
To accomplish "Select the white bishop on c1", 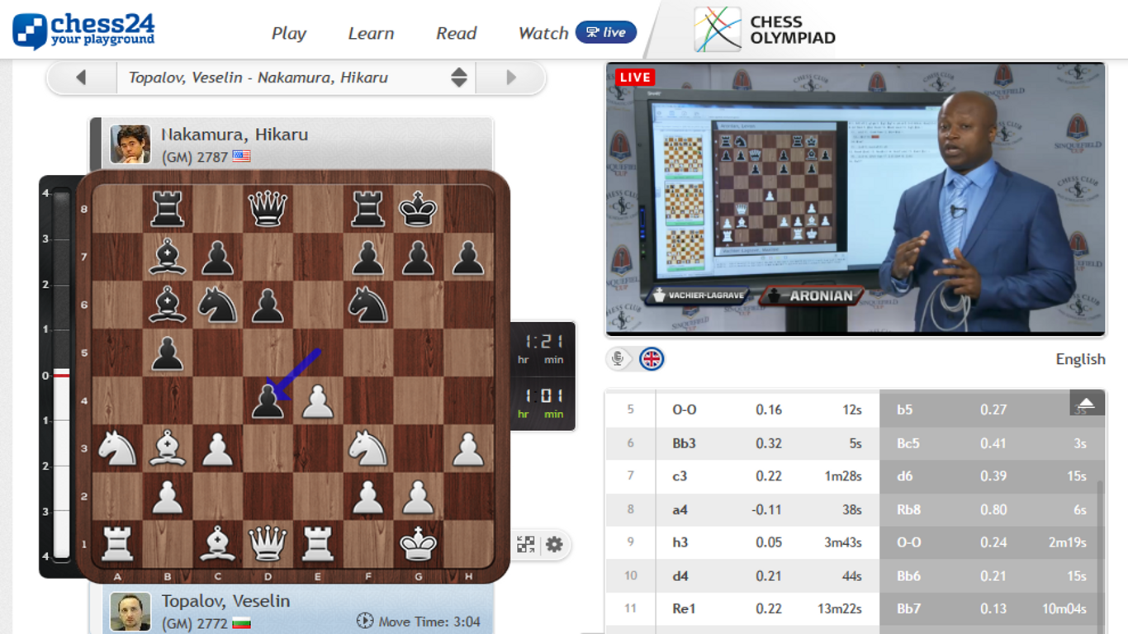I will [x=218, y=545].
